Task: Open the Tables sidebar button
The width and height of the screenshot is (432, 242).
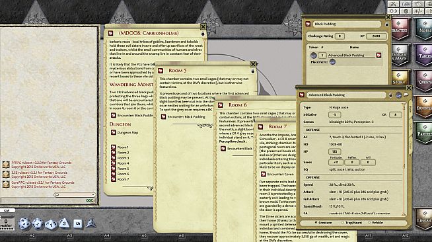Action: coord(423,55)
